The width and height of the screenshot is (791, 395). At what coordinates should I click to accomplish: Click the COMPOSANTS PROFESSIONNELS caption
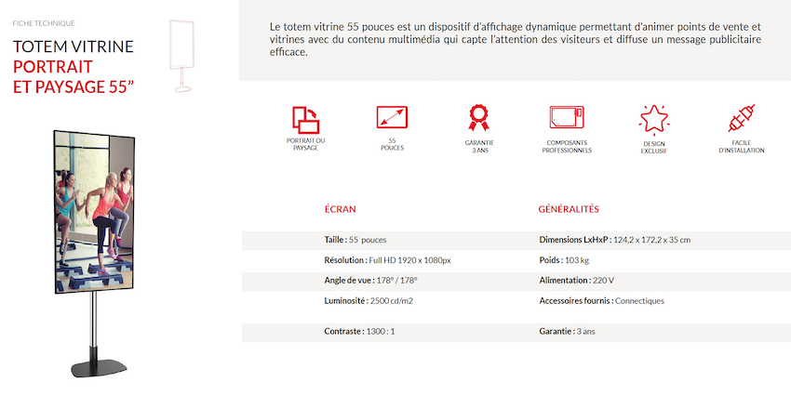click(x=567, y=147)
